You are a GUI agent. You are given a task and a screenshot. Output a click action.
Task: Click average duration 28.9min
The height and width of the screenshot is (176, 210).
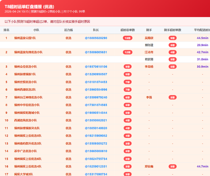(x=202, y=45)
